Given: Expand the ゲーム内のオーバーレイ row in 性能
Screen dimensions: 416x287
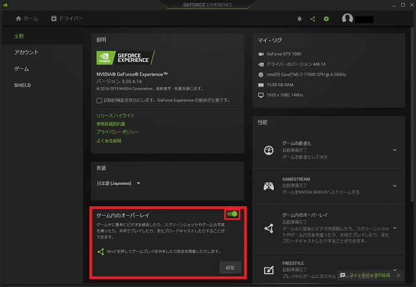Looking at the screenshot, I should pyautogui.click(x=395, y=228).
